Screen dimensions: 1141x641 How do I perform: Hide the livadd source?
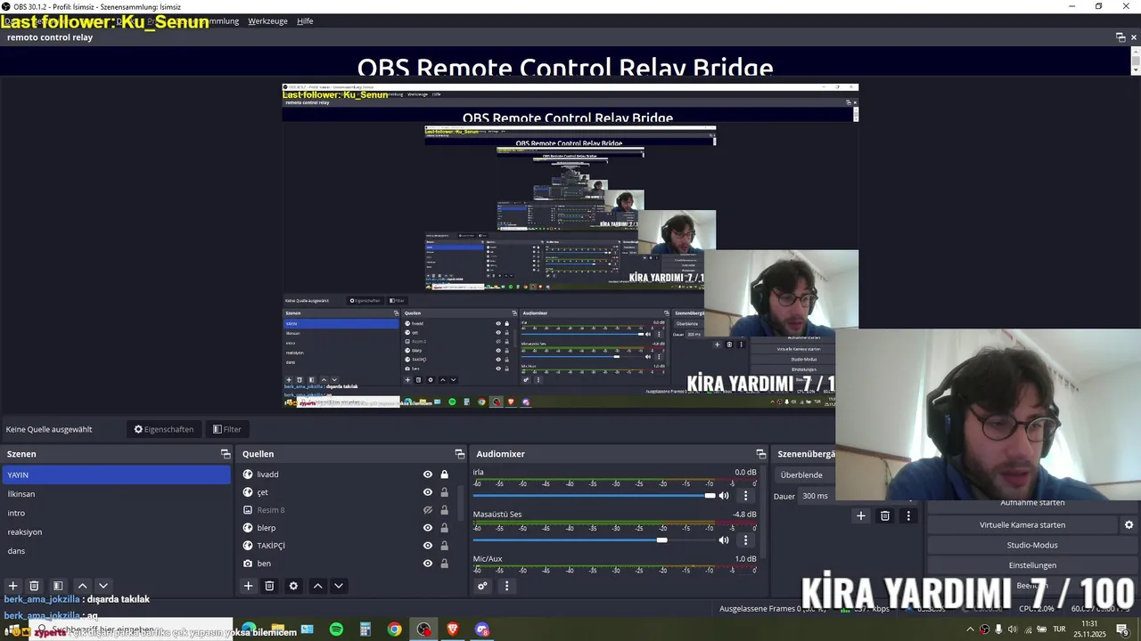tap(428, 475)
